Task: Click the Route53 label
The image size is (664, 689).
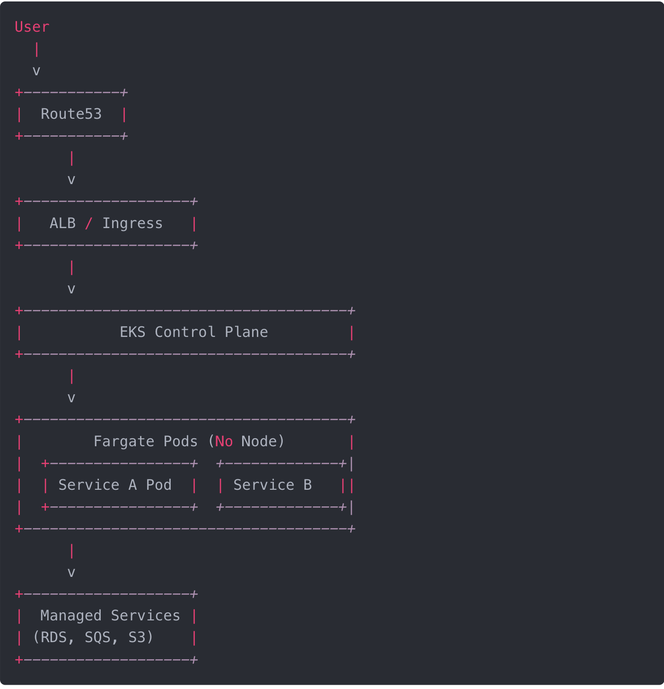Action: (71, 114)
